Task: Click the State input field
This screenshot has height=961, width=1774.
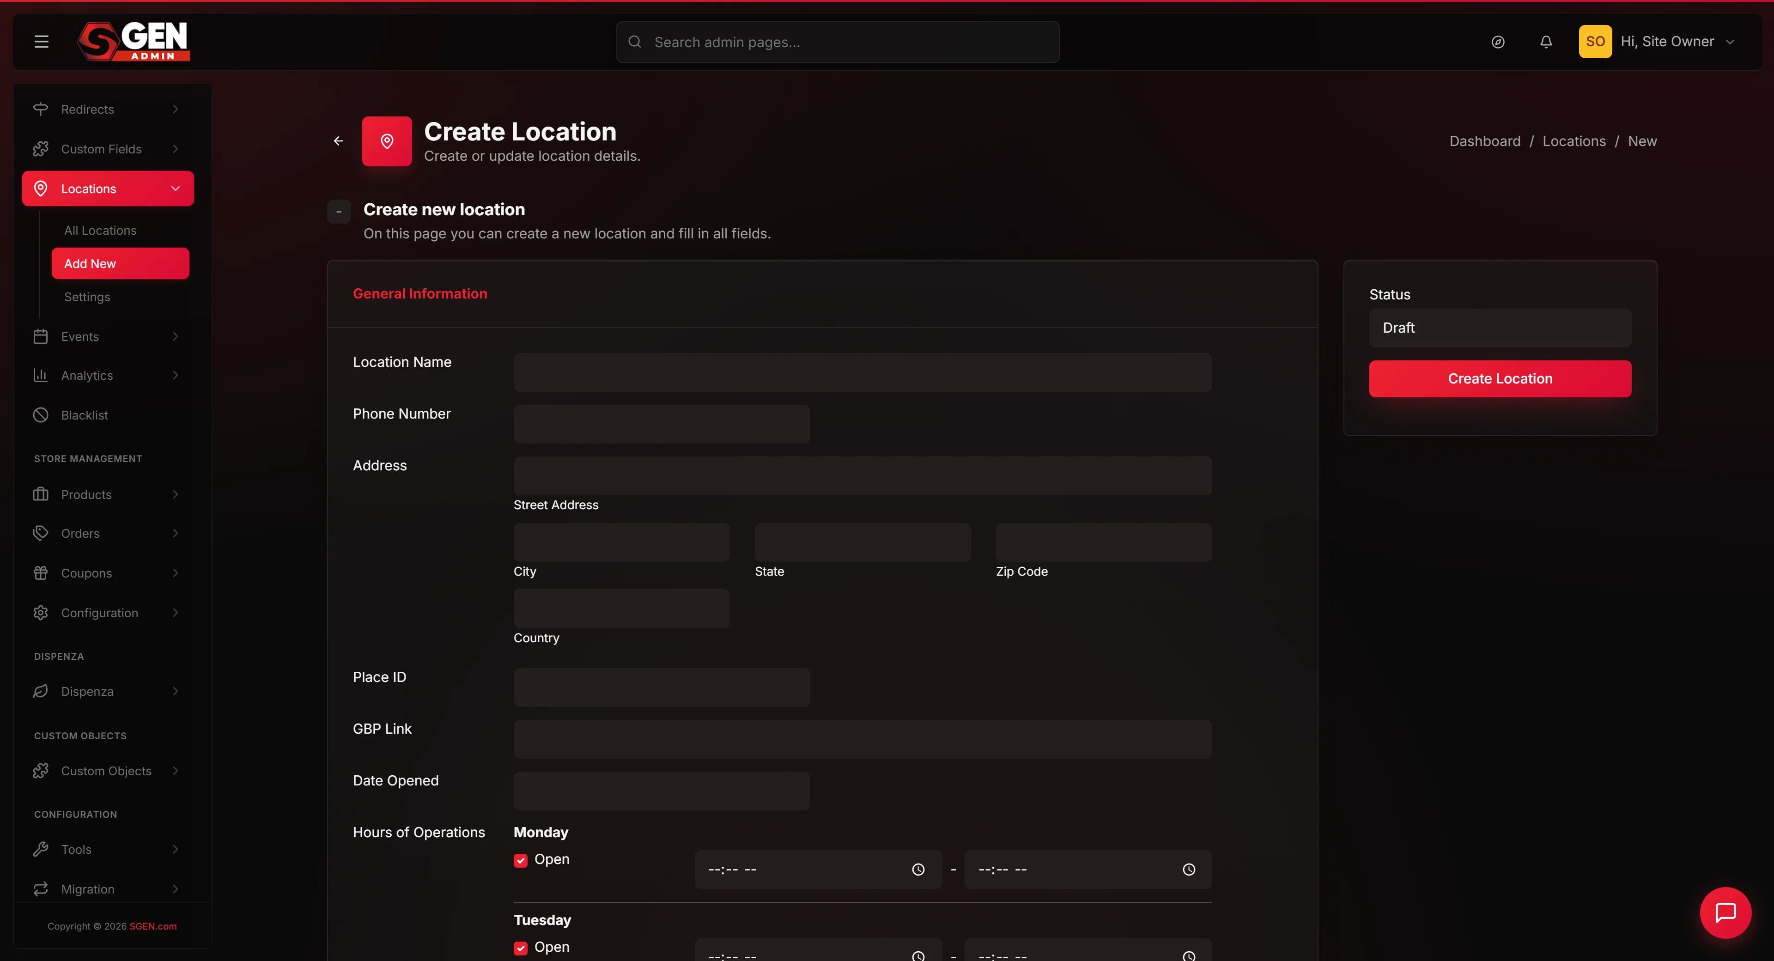Action: [x=862, y=542]
